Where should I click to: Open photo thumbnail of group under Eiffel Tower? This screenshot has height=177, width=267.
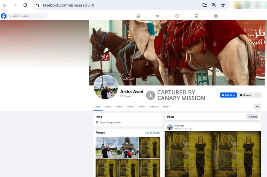pos(128,147)
